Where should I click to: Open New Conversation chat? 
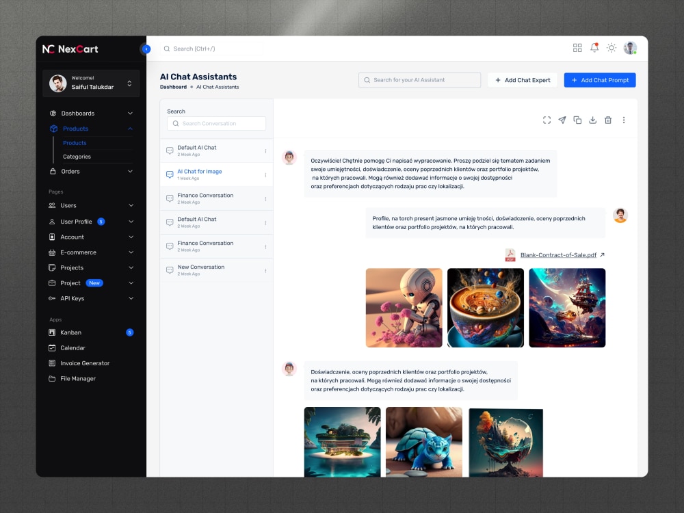(216, 270)
